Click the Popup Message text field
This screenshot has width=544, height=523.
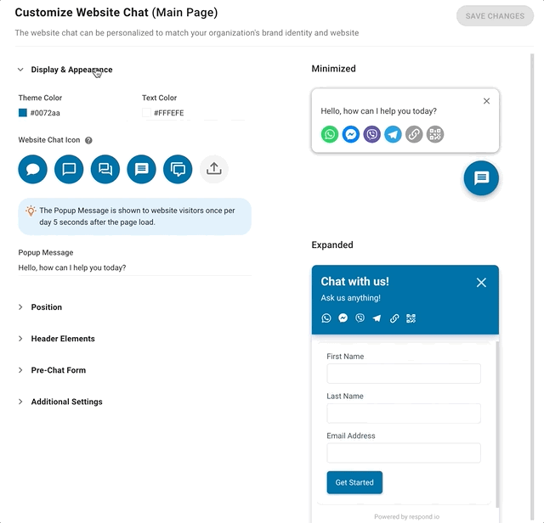(134, 267)
